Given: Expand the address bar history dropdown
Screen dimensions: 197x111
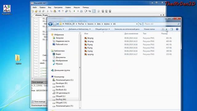Looking at the screenshot, I should (x=137, y=24).
